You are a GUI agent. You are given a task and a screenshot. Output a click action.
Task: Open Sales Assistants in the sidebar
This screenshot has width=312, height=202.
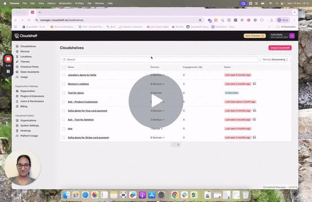(x=30, y=72)
